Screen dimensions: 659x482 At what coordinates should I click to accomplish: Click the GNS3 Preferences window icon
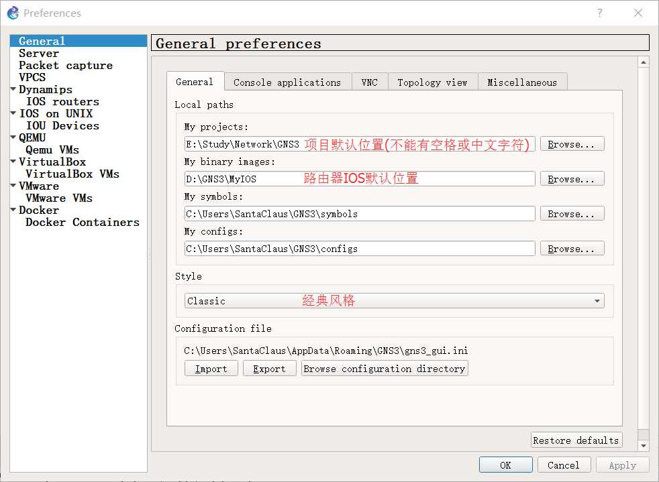pyautogui.click(x=13, y=13)
